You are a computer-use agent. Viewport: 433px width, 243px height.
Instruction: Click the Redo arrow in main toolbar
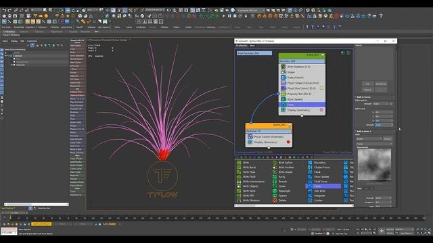(9, 11)
